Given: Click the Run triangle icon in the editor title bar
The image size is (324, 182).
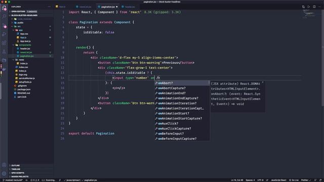Looking at the screenshot, I should click(309, 7).
